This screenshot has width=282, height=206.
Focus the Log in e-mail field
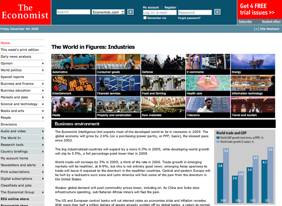(160, 12)
